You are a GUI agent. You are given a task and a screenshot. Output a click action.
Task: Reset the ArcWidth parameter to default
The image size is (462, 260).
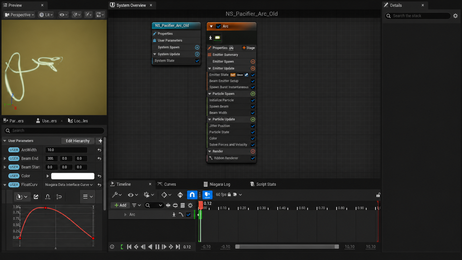click(x=99, y=150)
